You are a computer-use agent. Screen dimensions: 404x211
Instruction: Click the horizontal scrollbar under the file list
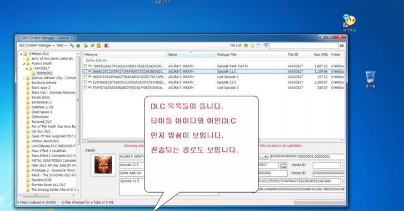click(214, 140)
